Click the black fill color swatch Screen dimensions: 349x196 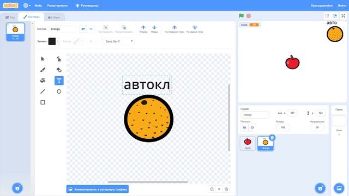point(52,41)
